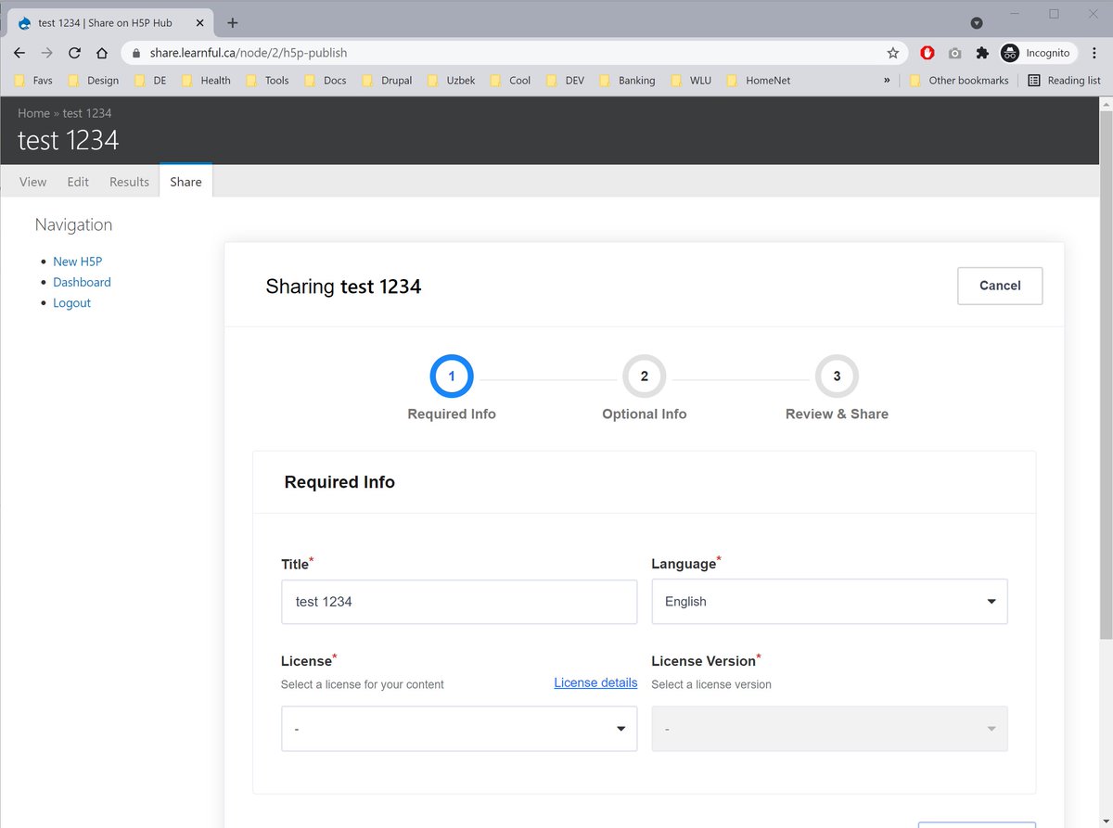1113x828 pixels.
Task: Open the Incognito profile indicator
Action: click(1038, 53)
